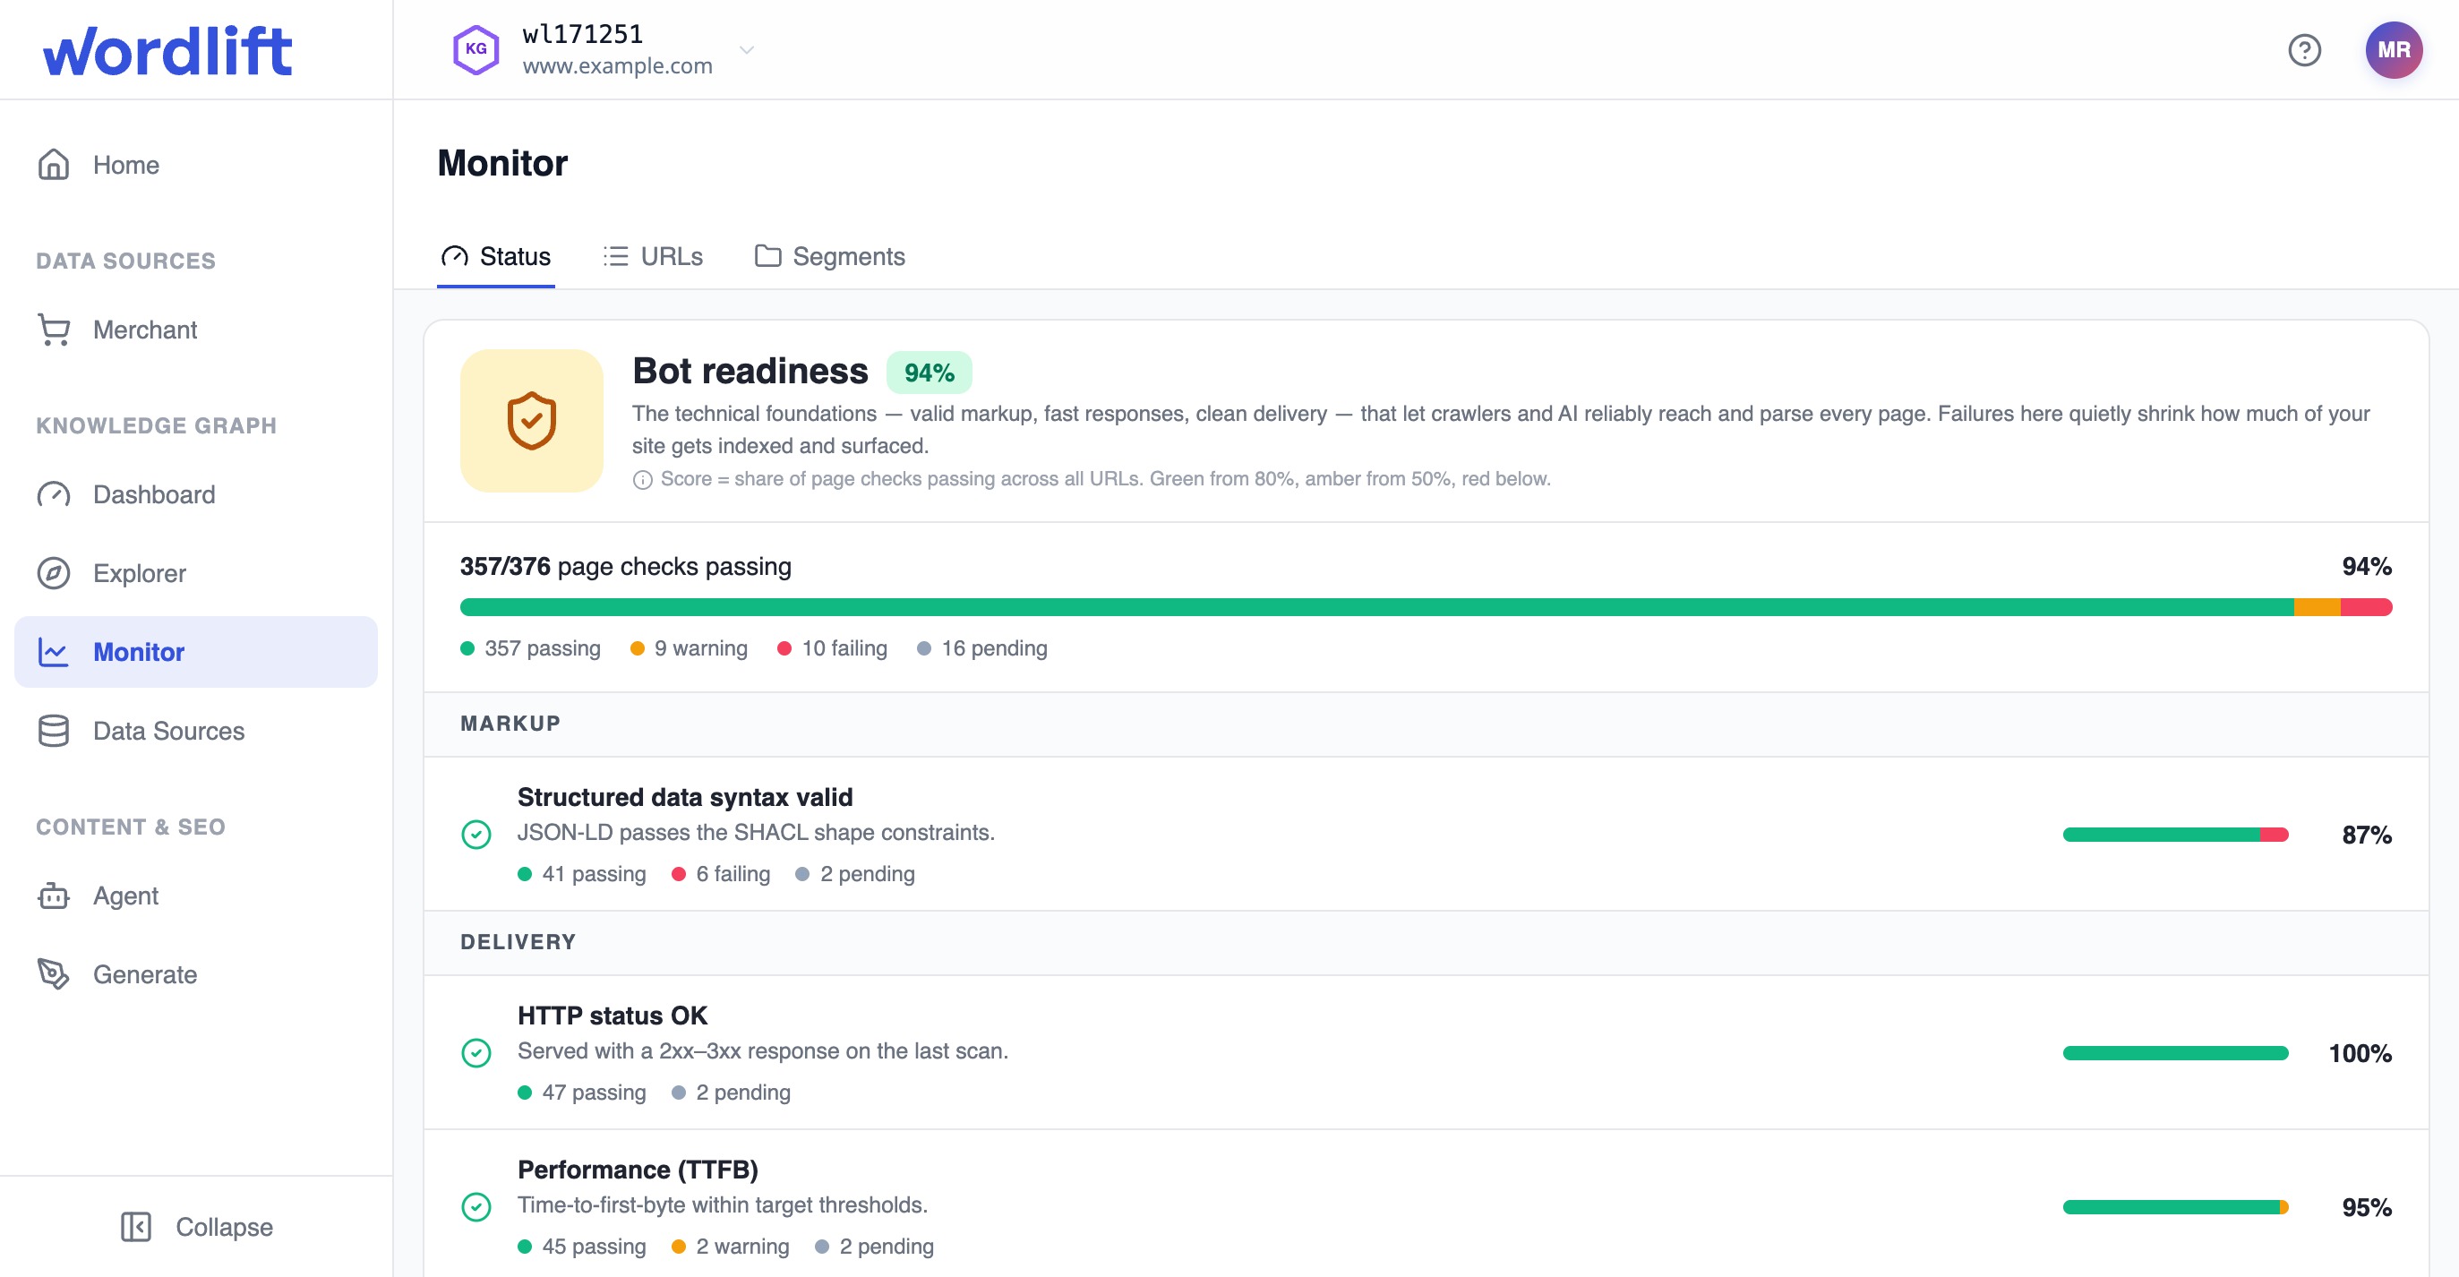Expand the wl171251 account dropdown chevron
The image size is (2459, 1277).
tap(747, 49)
